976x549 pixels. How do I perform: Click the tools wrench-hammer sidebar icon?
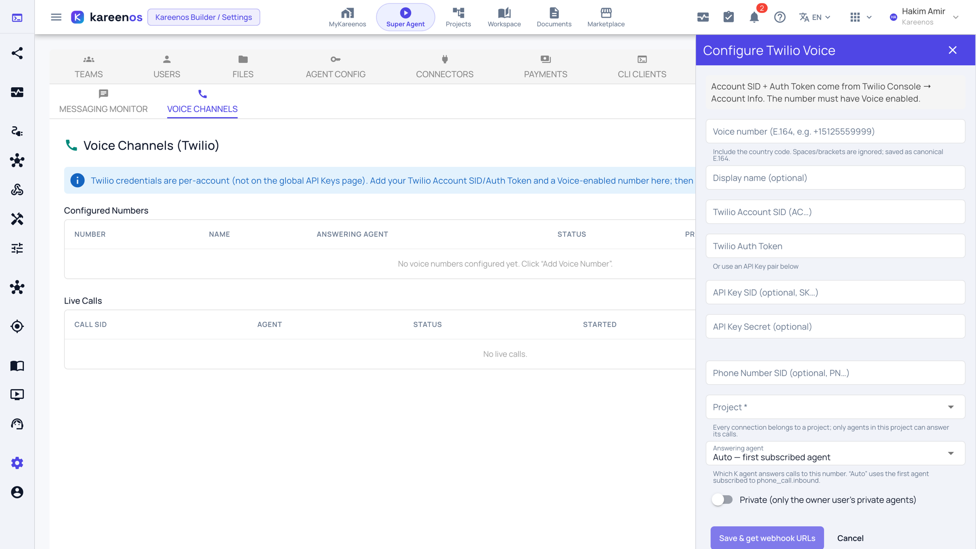coord(17,219)
